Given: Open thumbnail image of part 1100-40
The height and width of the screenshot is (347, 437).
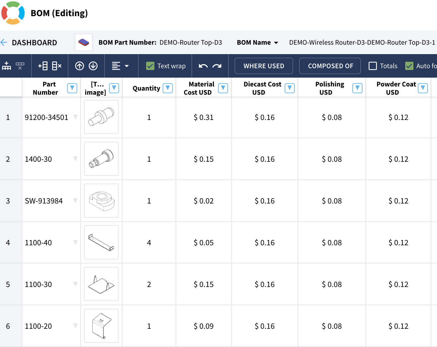Looking at the screenshot, I should [101, 242].
